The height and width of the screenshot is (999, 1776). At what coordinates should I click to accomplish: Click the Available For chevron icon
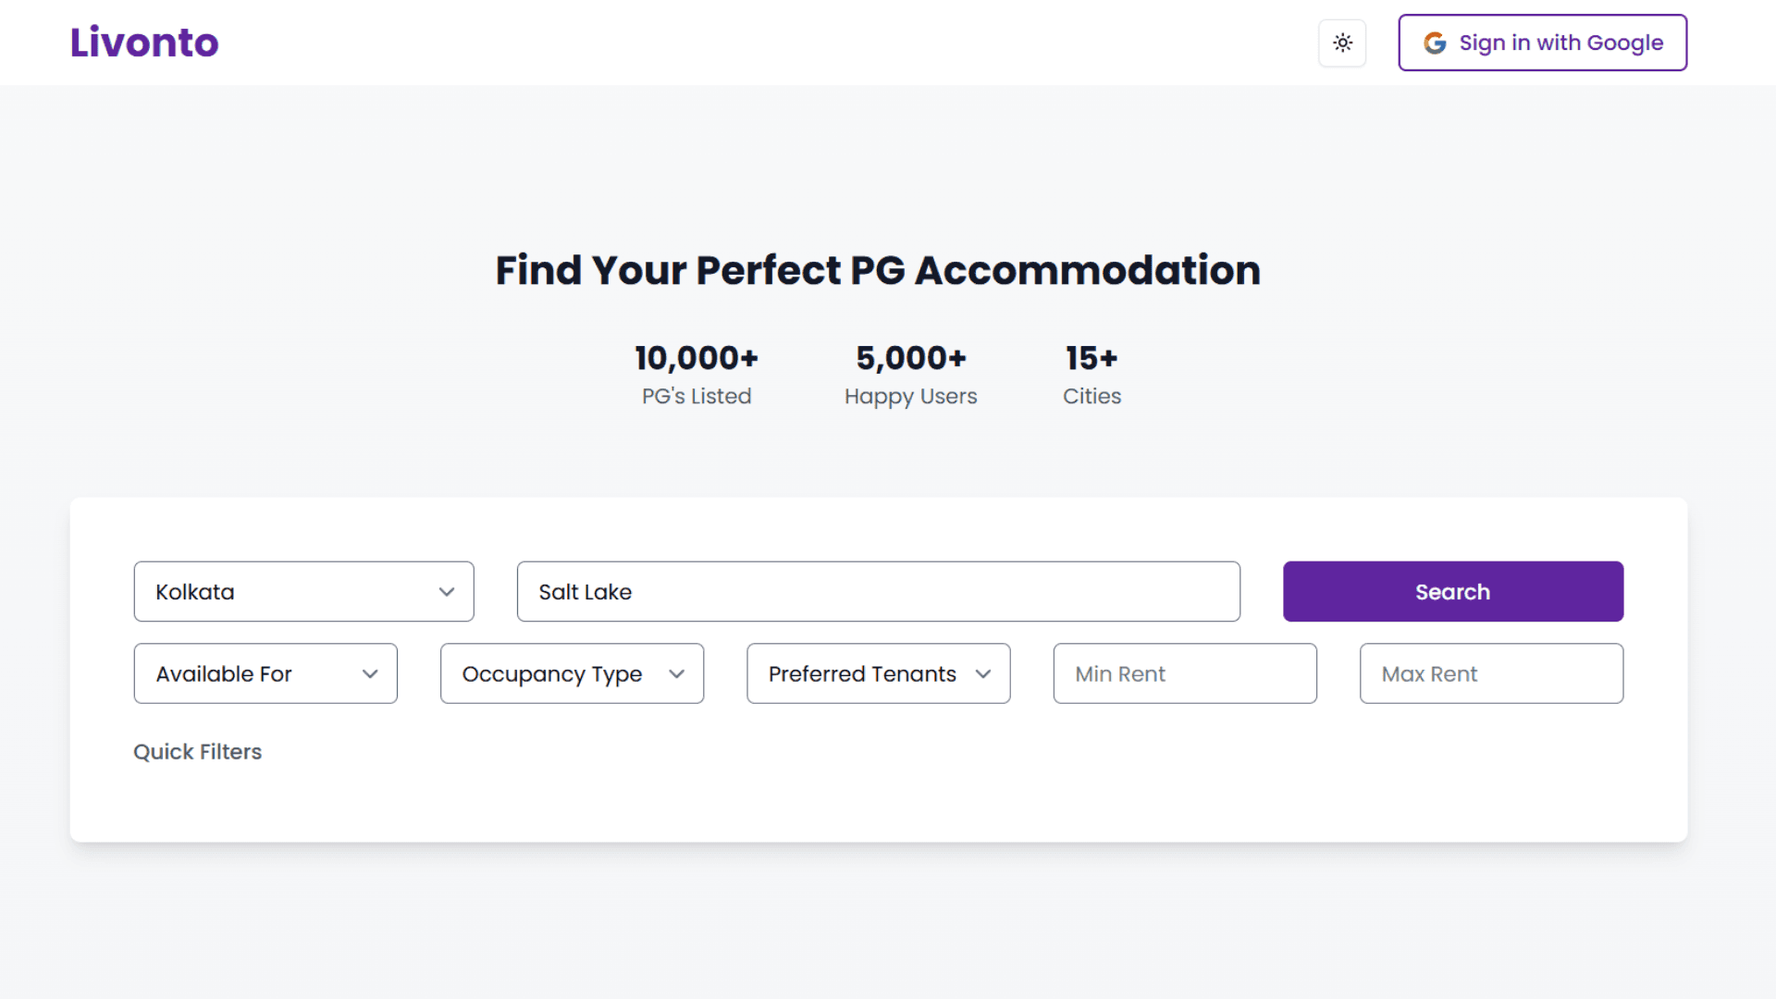pos(370,674)
